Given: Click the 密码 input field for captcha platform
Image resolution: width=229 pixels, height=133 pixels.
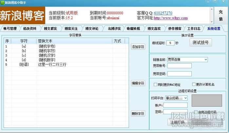Looking at the screenshot, I should coord(175,112).
